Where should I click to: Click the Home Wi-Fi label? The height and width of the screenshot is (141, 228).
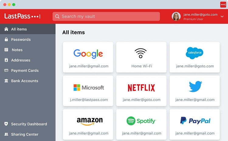[142, 66]
